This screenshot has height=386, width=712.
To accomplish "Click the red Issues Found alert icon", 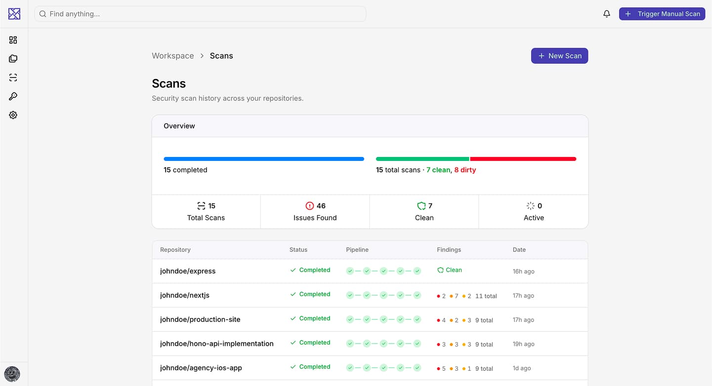I will [x=309, y=205].
